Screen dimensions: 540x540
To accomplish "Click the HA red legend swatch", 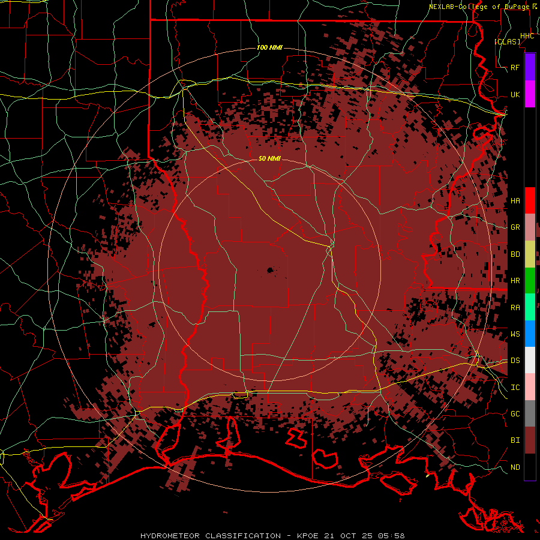I will [530, 200].
